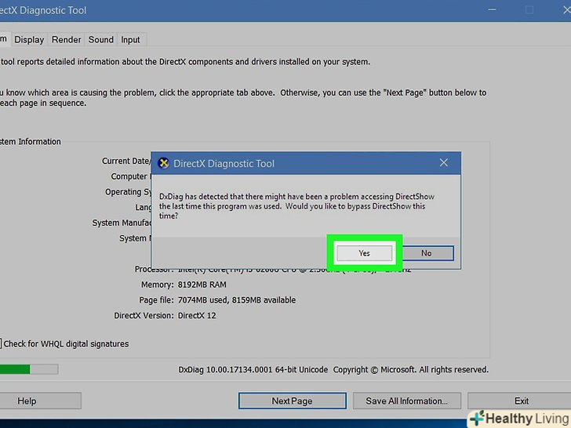
Task: Click the 'Current Date' label
Action: coord(126,161)
